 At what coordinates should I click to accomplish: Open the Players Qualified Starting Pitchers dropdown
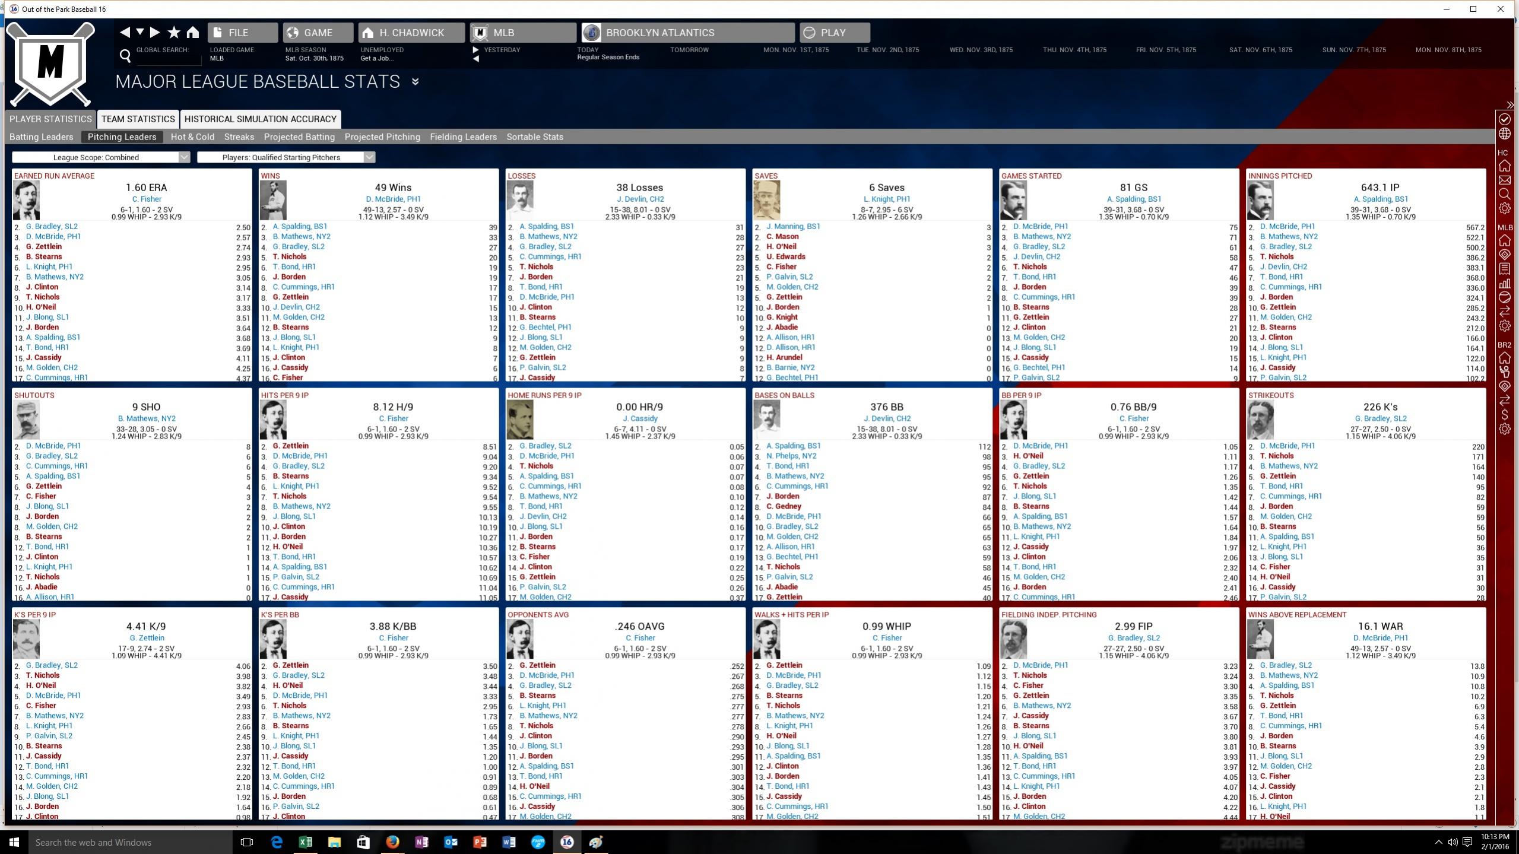pyautogui.click(x=286, y=157)
